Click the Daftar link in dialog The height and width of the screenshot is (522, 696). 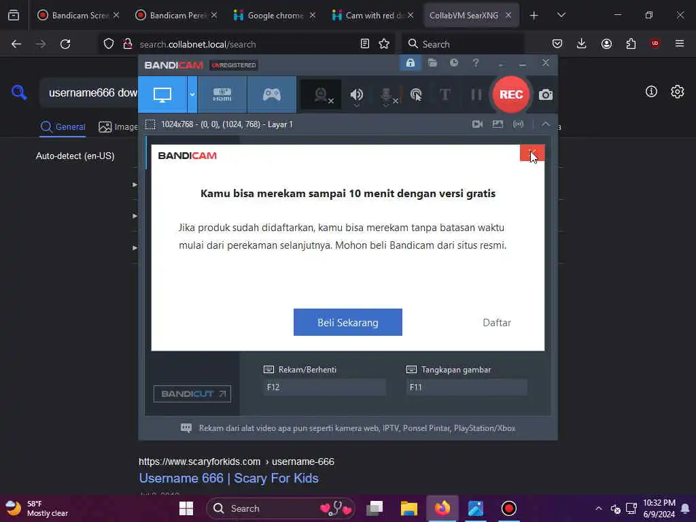[x=497, y=323]
